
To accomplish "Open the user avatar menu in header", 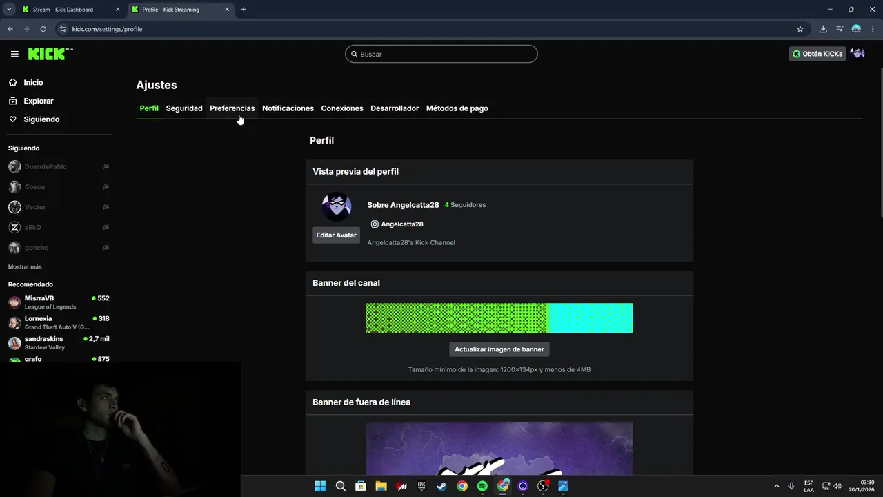I will pos(857,54).
